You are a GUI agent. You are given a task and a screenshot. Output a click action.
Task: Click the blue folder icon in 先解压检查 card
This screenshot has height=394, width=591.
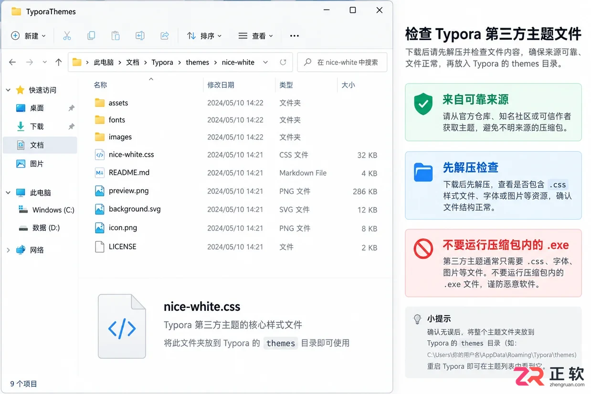pyautogui.click(x=423, y=172)
